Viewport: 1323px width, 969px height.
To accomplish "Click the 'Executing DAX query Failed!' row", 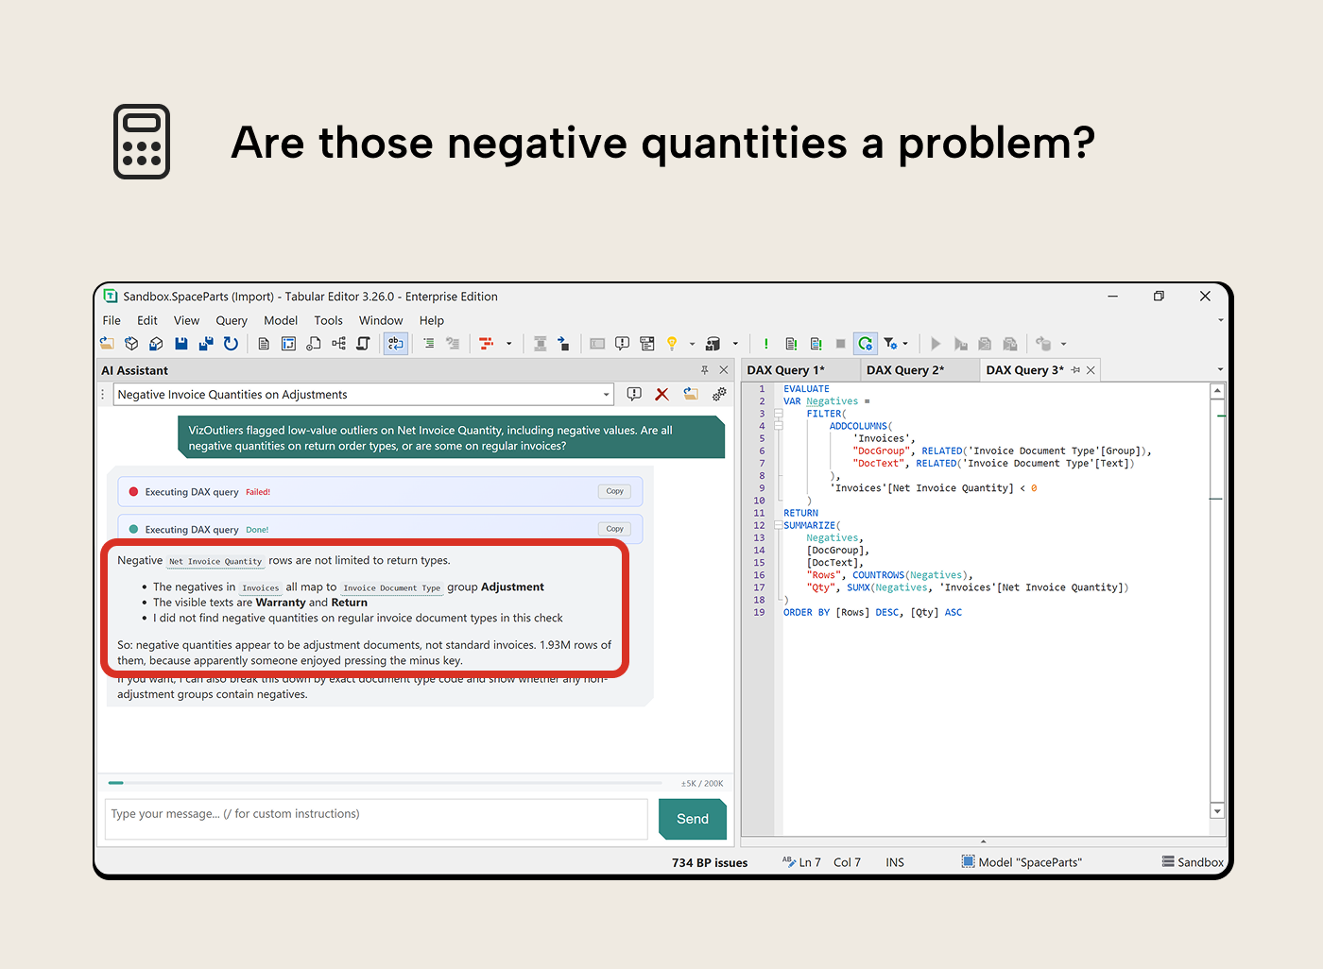I will 380,491.
